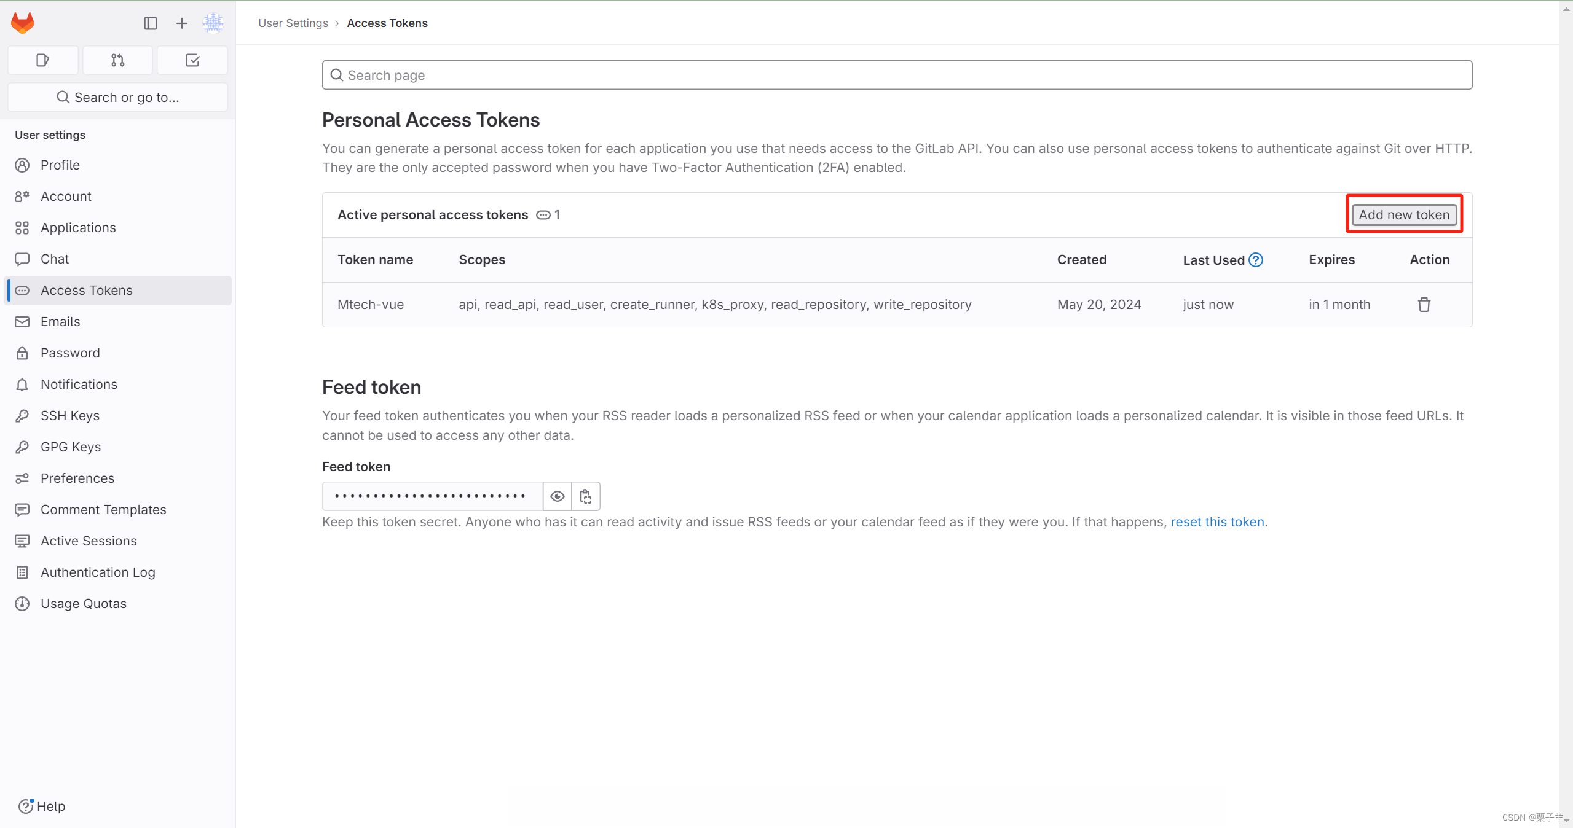Click the GitLab logo icon
Image resolution: width=1573 pixels, height=828 pixels.
coord(23,23)
